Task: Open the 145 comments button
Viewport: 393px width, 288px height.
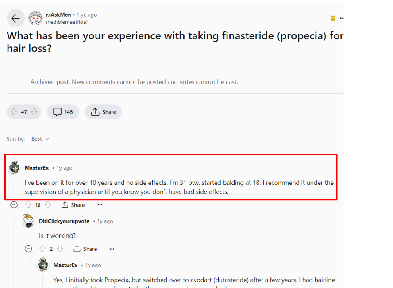Action: tap(63, 112)
